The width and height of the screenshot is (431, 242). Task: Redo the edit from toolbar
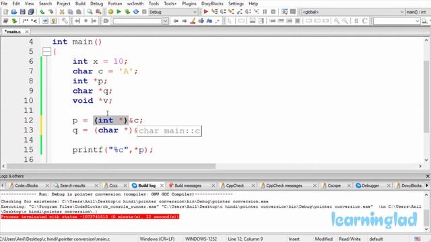click(x=51, y=12)
